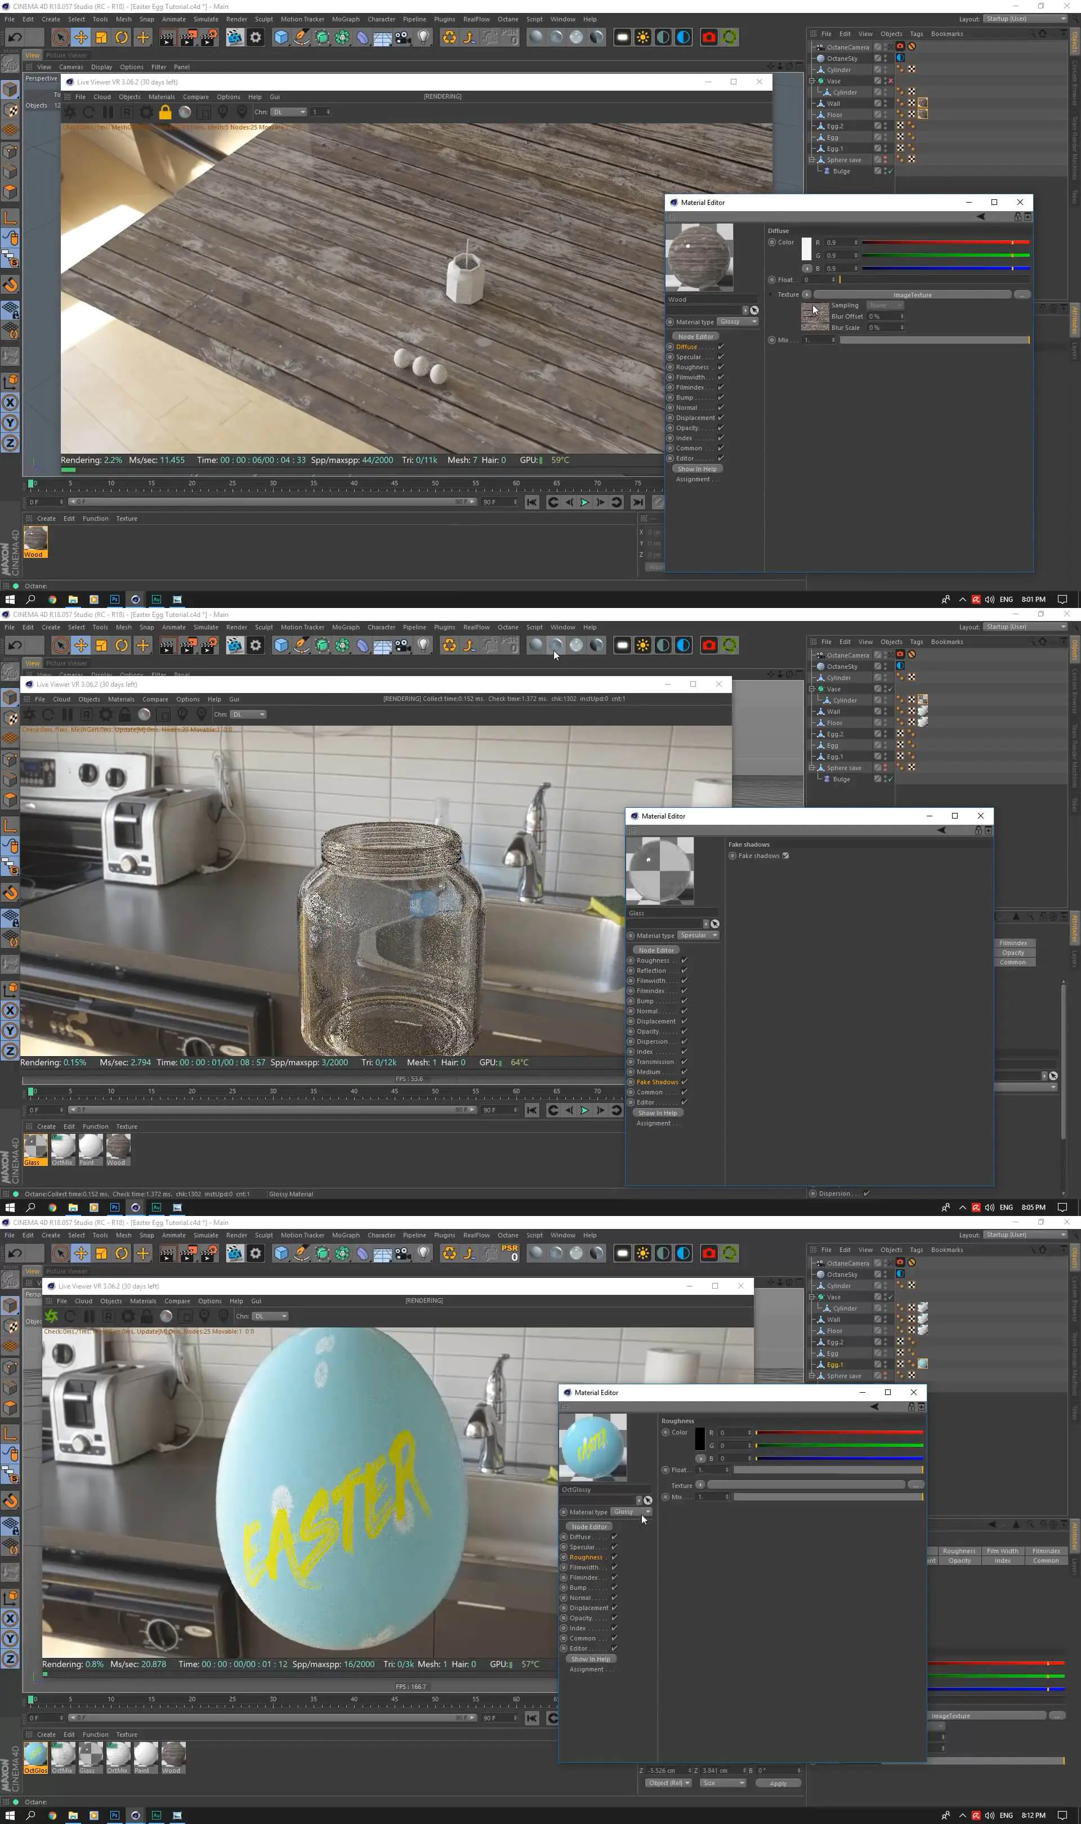Screen dimensions: 1081x1824
Task: Switch to the Film Width attribute tab
Action: coord(1002,1552)
